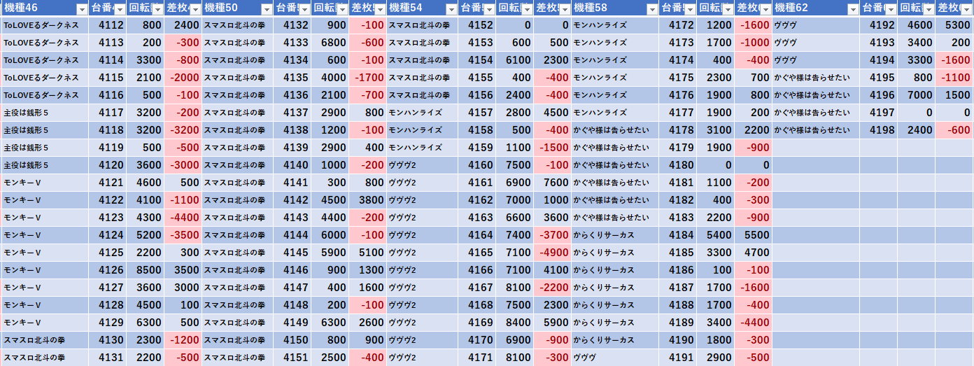Click rotation value 6300 for machine 4149
The width and height of the screenshot is (974, 366).
point(330,323)
